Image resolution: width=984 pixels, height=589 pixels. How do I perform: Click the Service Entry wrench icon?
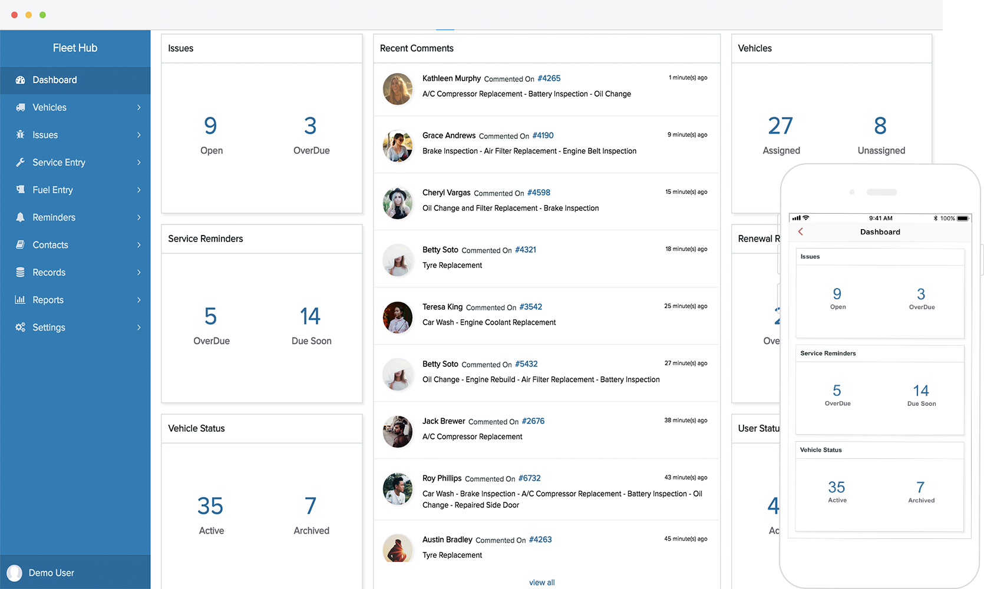click(20, 163)
